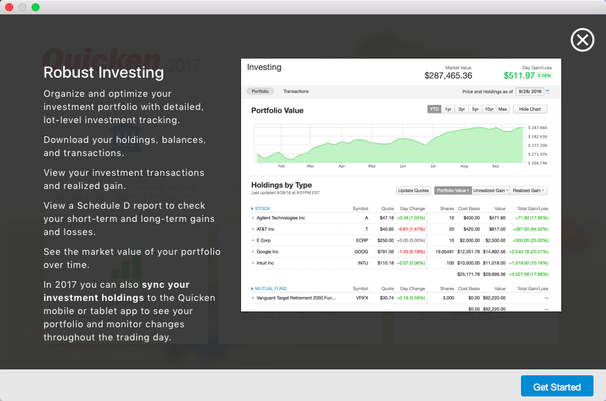The image size is (606, 401).
Task: Click the 9/28/2016 date field
Action: click(530, 92)
